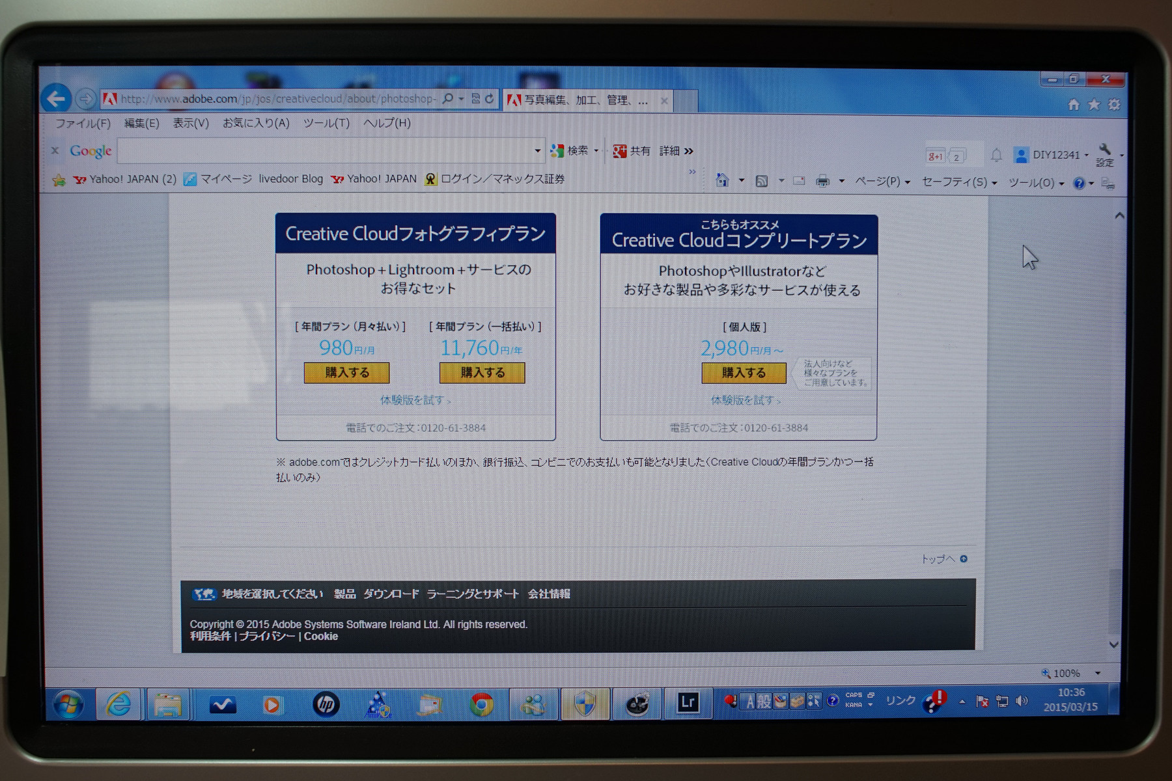Expand ページ(P) dropdown in command bar

pyautogui.click(x=907, y=183)
